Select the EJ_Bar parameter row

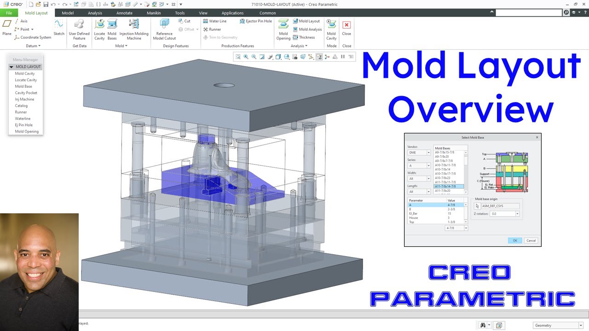(436, 213)
